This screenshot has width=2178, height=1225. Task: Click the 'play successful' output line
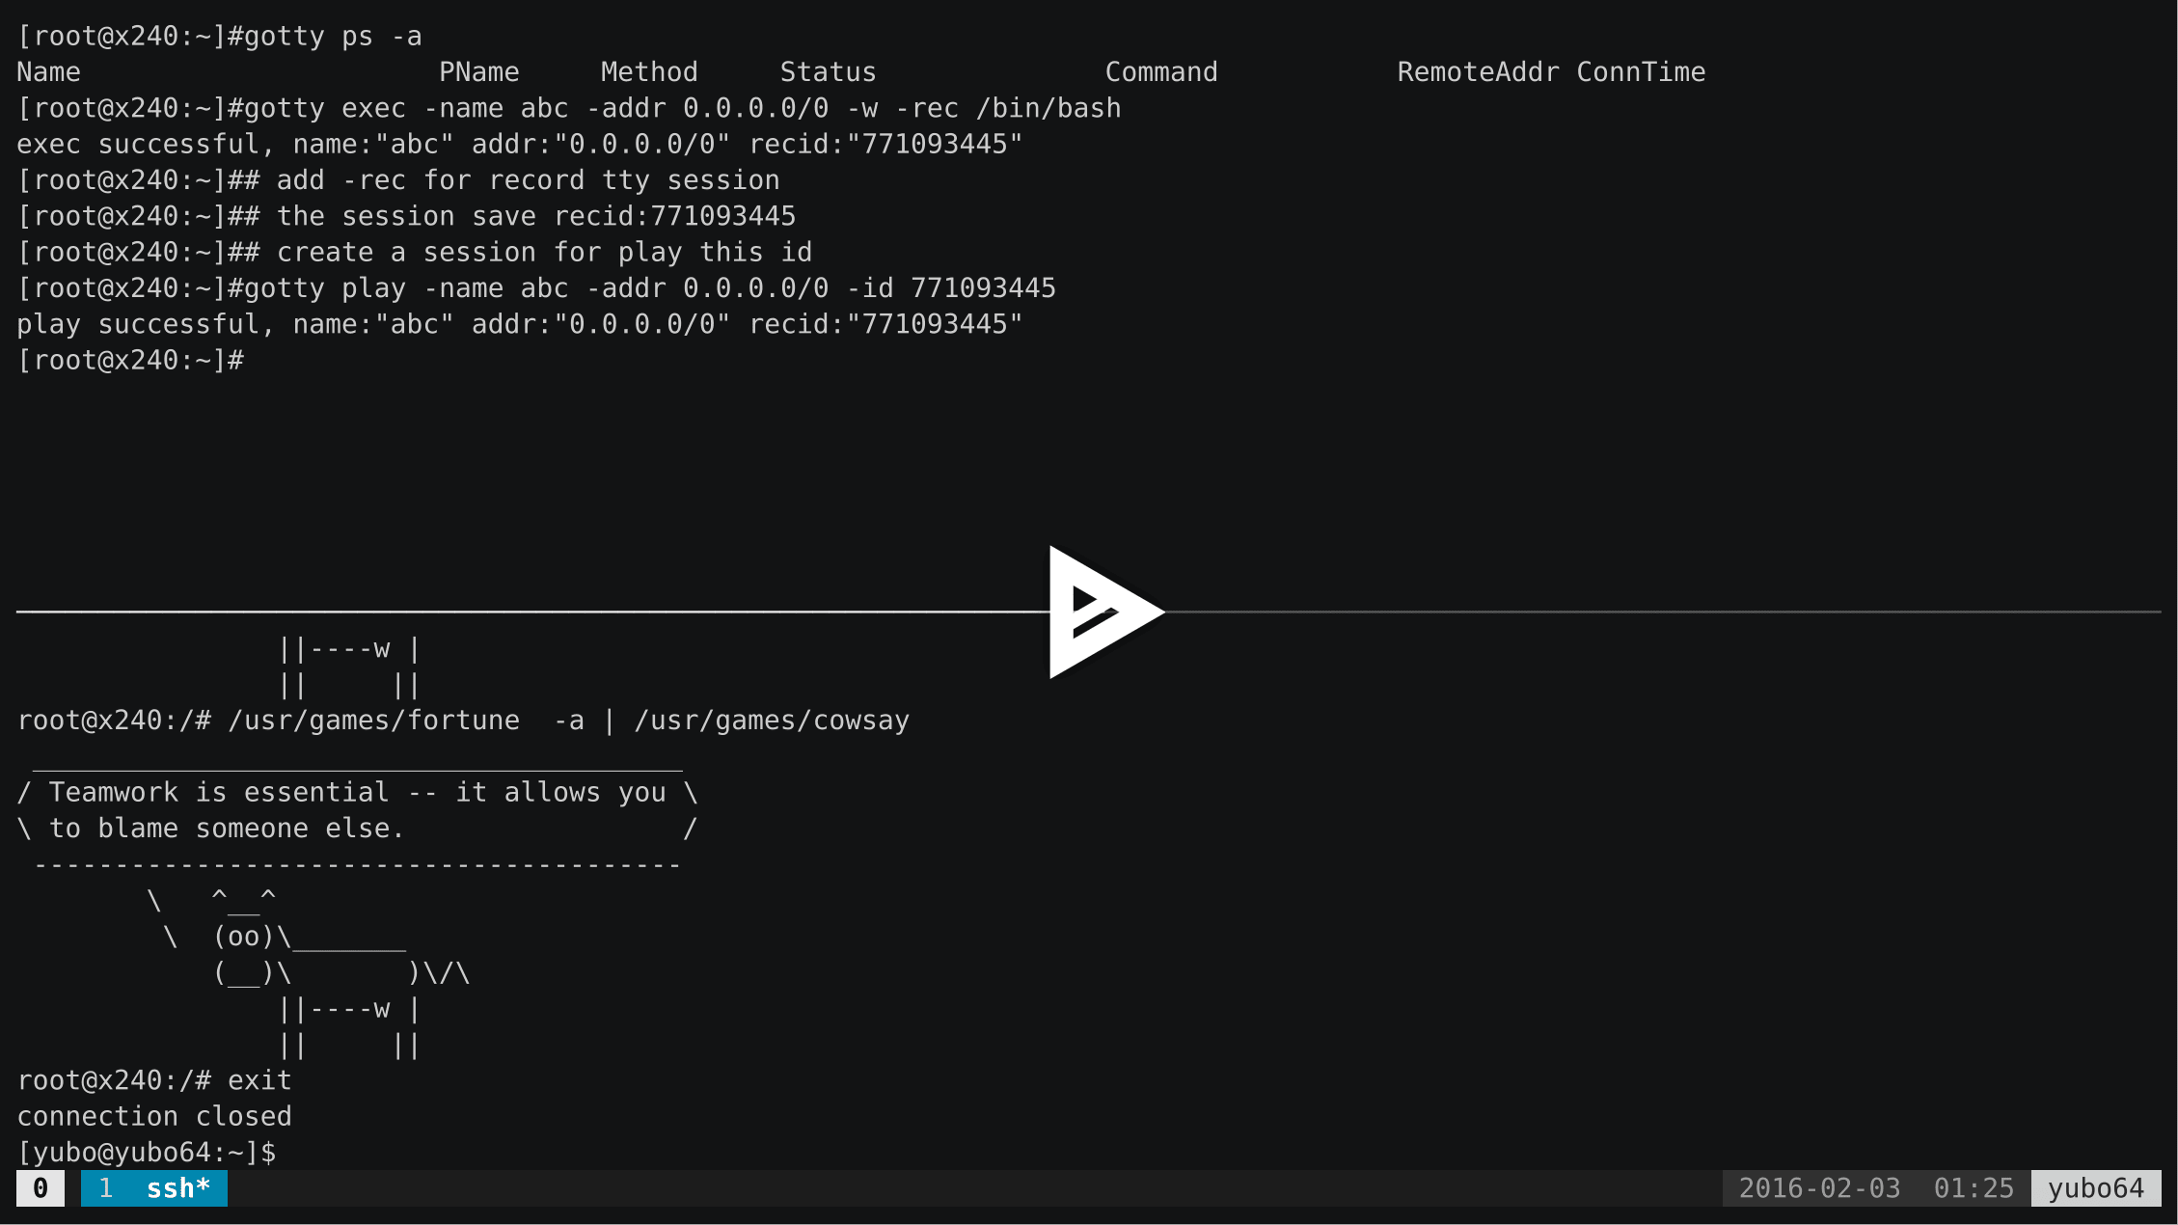(520, 324)
